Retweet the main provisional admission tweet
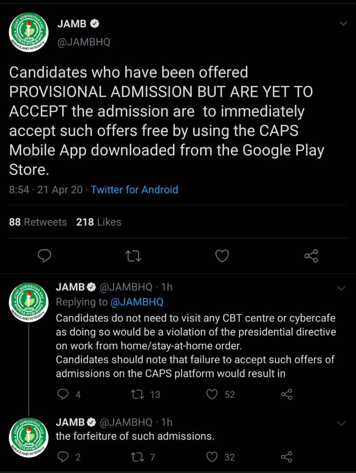The image size is (356, 473). [133, 255]
